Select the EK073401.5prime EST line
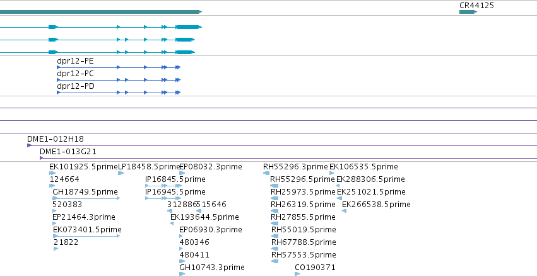The image size is (537, 277). (86, 236)
